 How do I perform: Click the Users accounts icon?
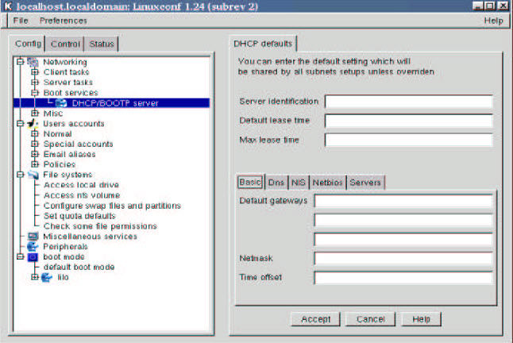33,124
